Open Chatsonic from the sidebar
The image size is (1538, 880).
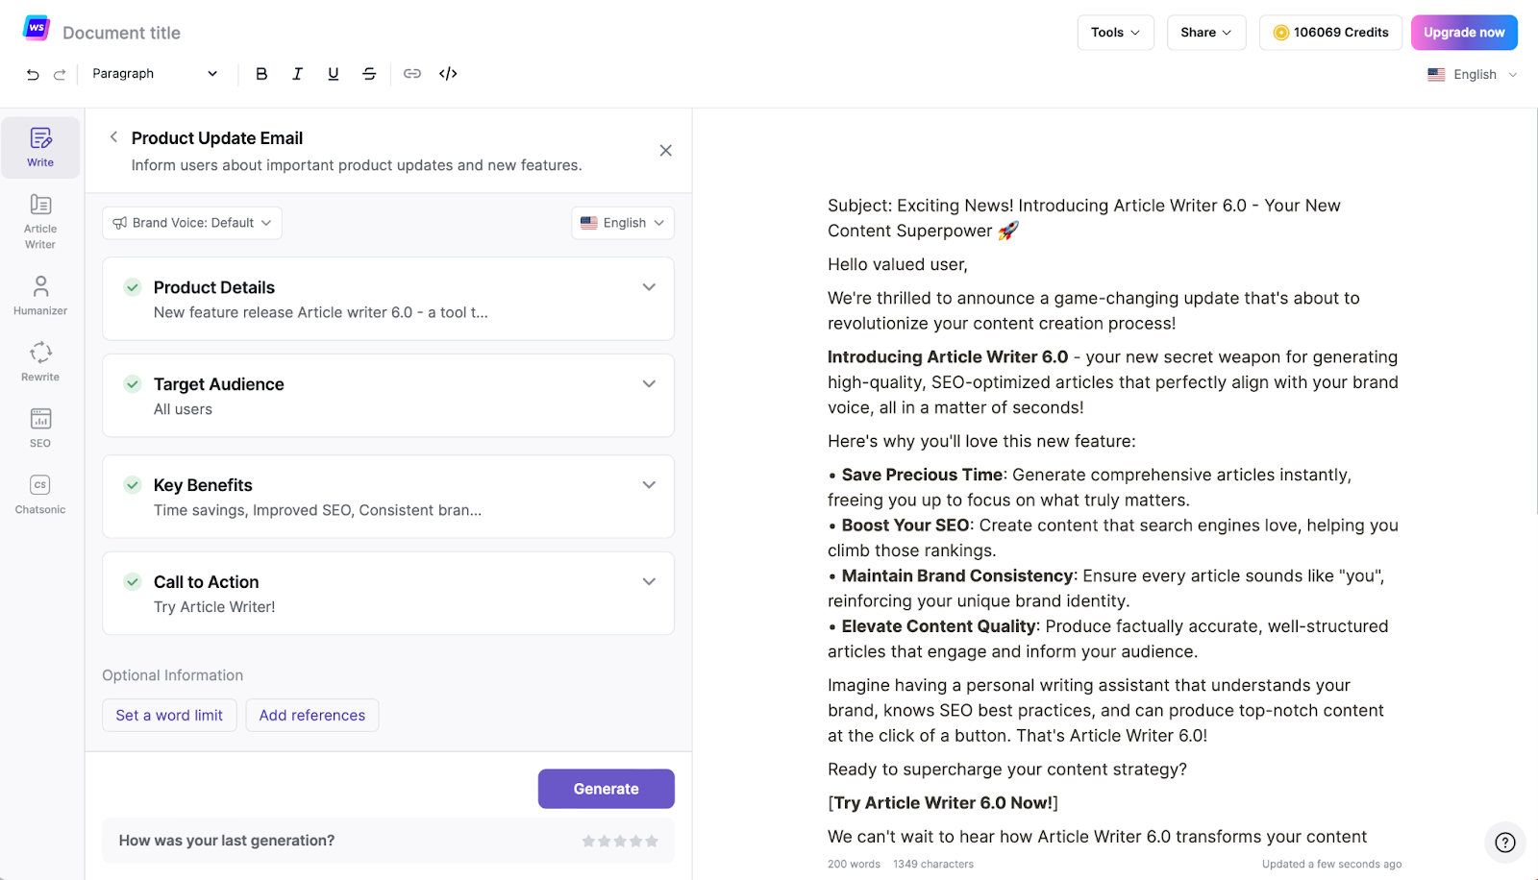(x=40, y=495)
